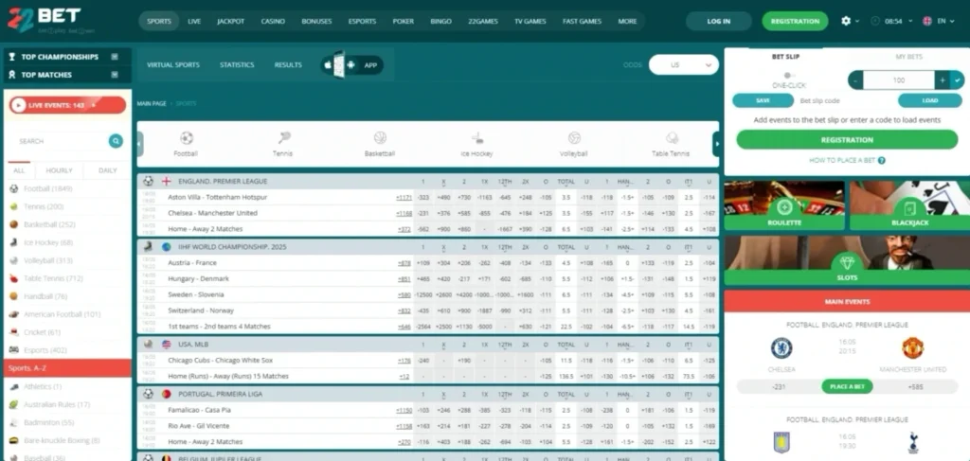This screenshot has height=461, width=970.
Task: Switch to the Hourly filter tab
Action: 60,170
